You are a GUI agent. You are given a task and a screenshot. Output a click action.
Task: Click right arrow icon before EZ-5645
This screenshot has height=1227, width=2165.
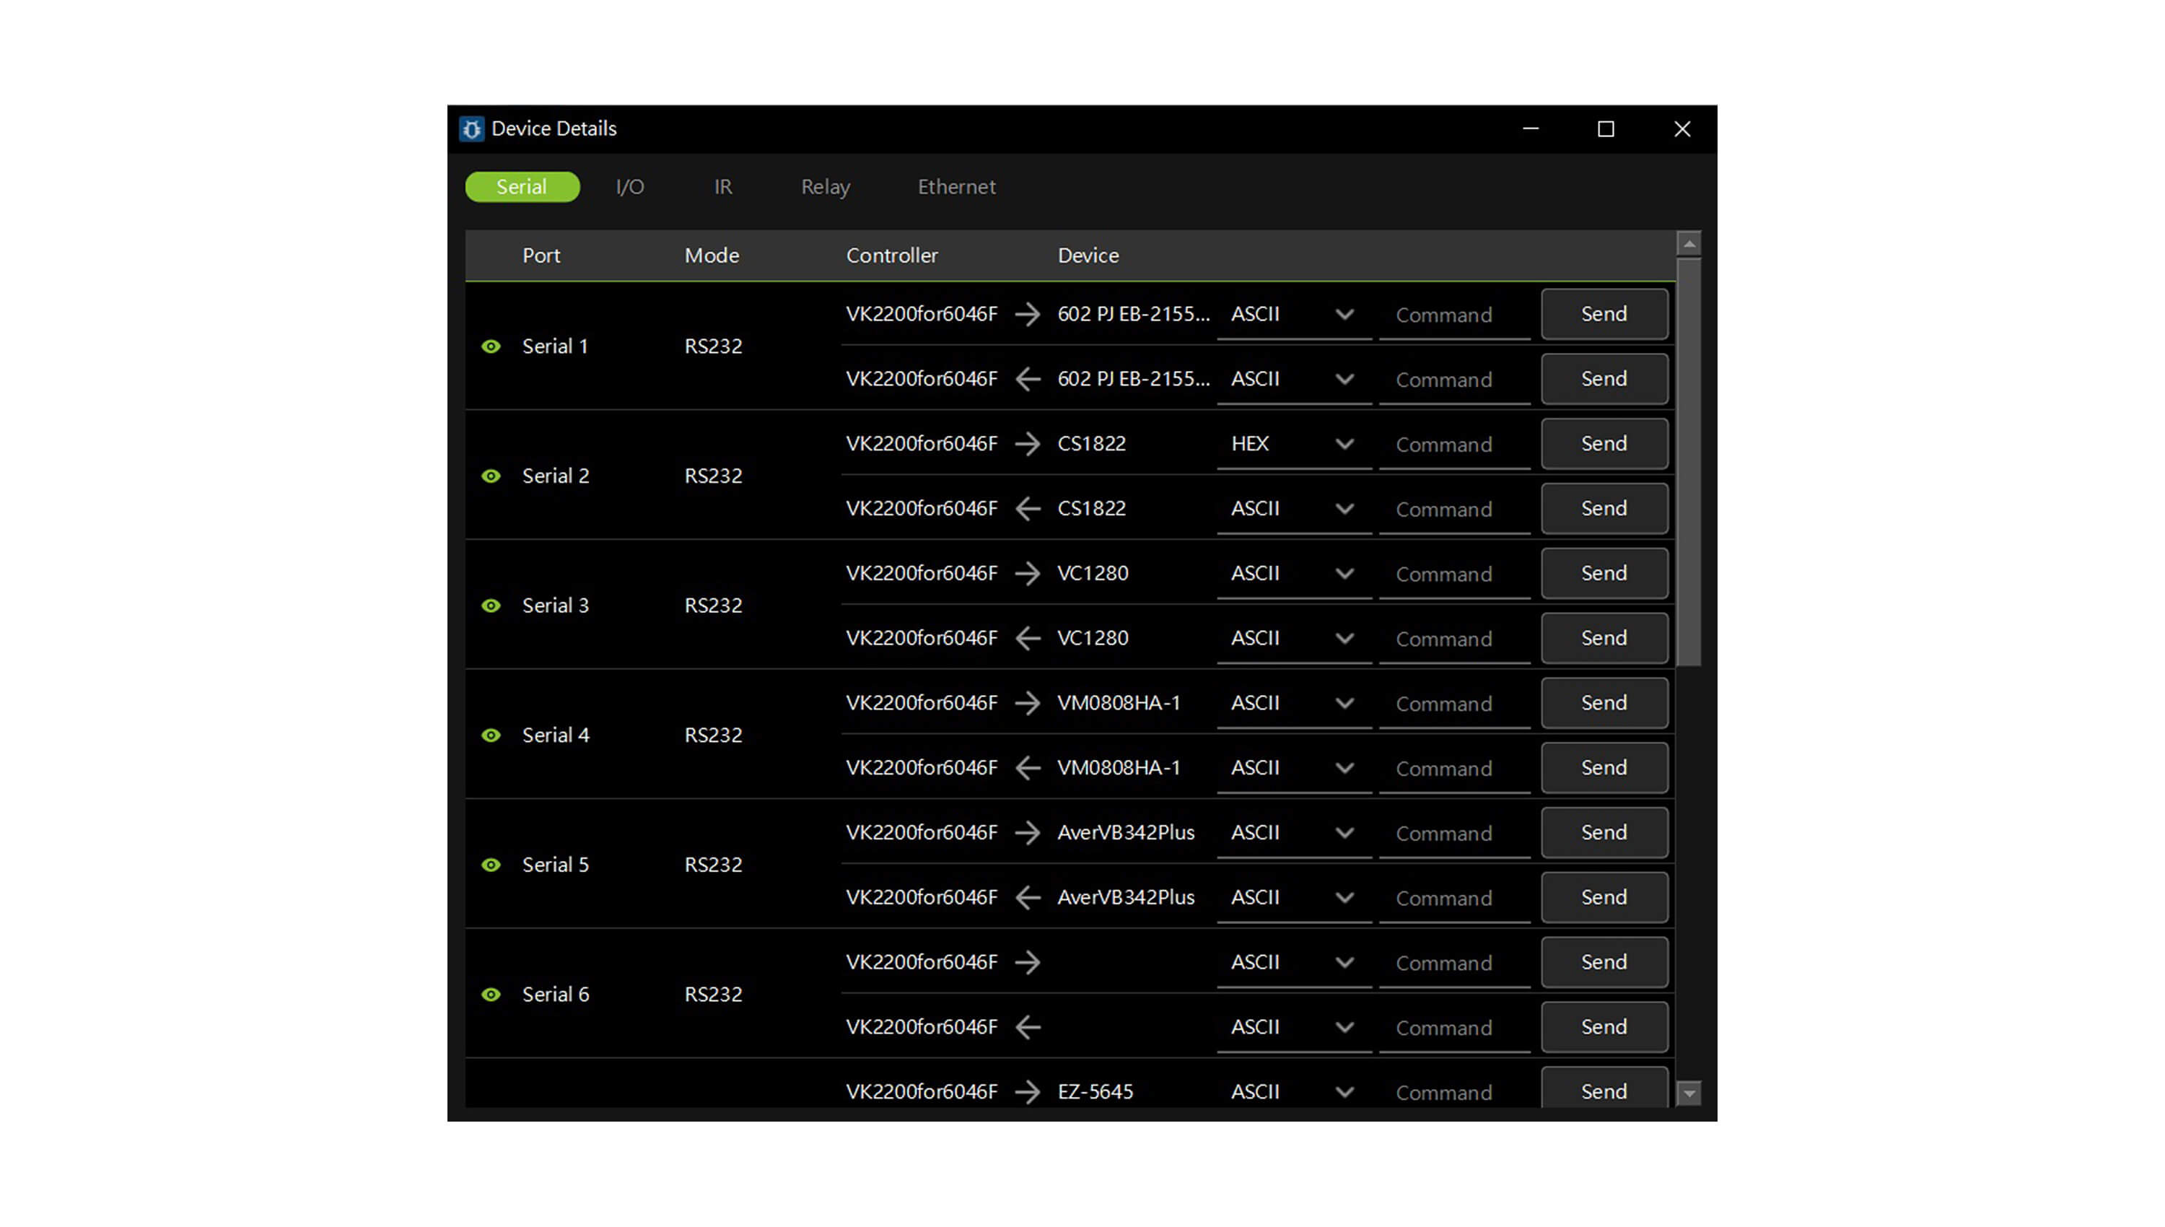(1027, 1092)
